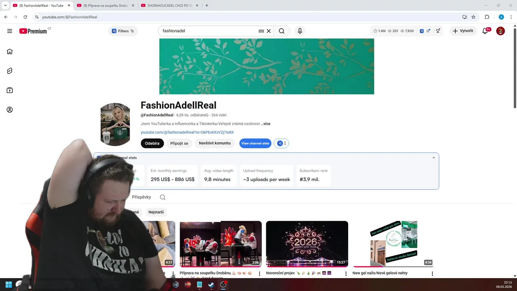
Task: Start voice search with microphone
Action: (x=300, y=31)
